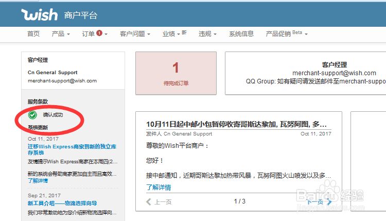Click the 友情提示Wish Express商家 summary text
The width and height of the screenshot is (386, 221).
[73, 162]
